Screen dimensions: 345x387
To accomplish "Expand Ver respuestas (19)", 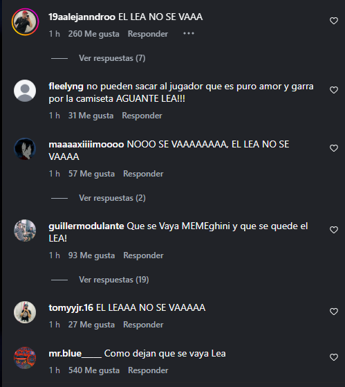I will tap(114, 280).
